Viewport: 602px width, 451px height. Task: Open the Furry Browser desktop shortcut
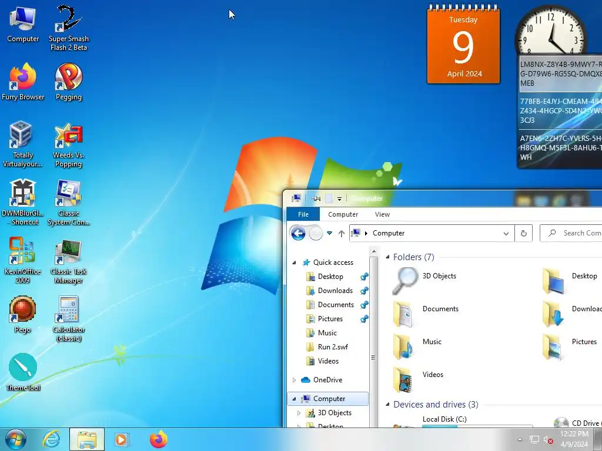pyautogui.click(x=23, y=82)
